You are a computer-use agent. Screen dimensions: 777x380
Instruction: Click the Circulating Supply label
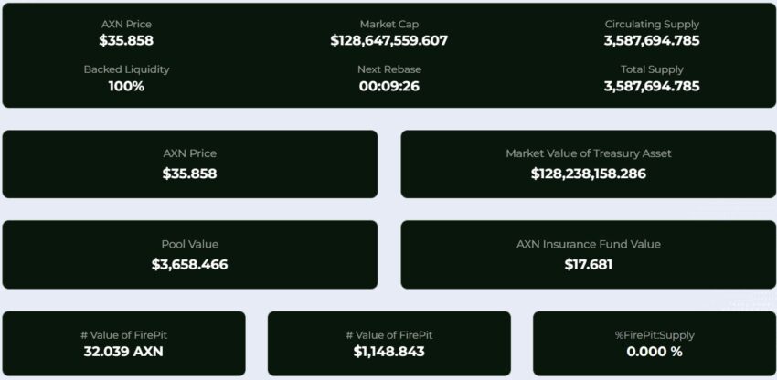(x=652, y=25)
